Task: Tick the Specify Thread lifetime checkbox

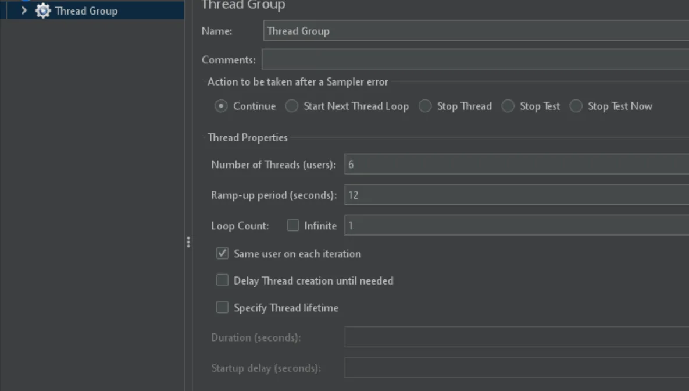Action: click(x=223, y=307)
